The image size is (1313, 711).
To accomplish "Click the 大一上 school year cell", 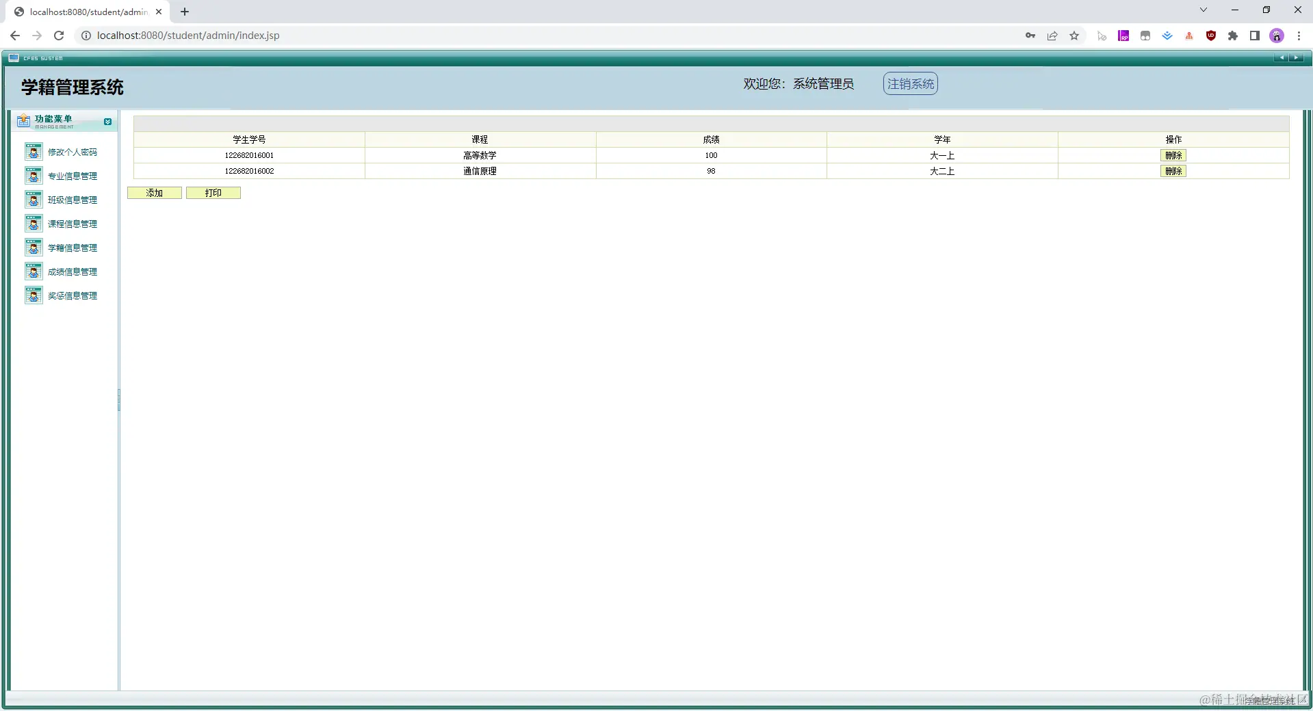I will 942,155.
